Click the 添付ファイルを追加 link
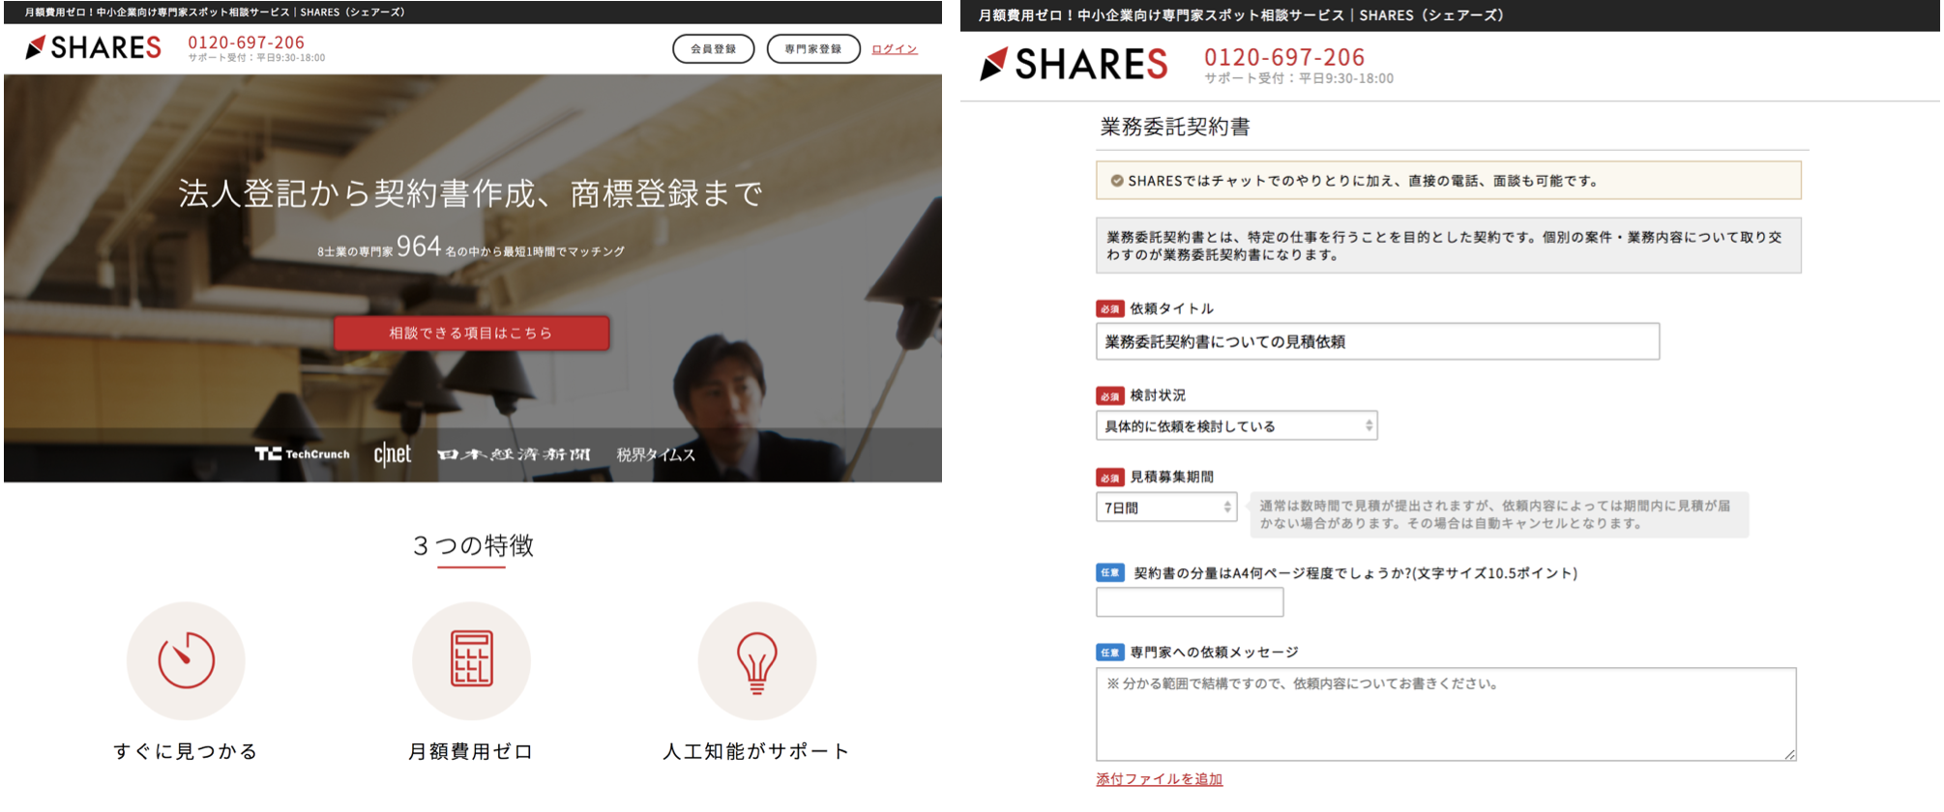The width and height of the screenshot is (1944, 812). [1159, 779]
